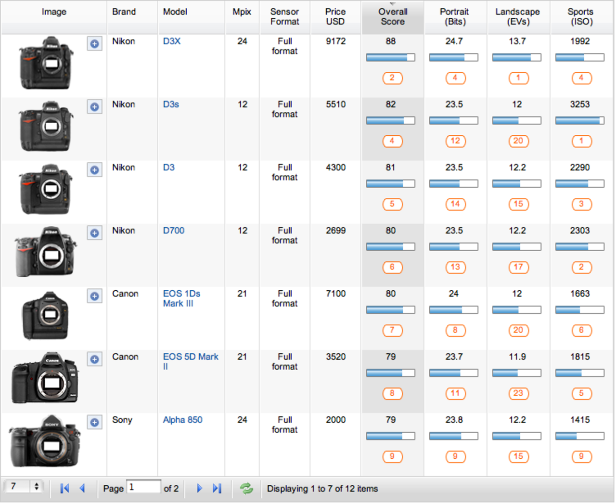
Task: Sort by the Brand column header
Action: (x=132, y=17)
